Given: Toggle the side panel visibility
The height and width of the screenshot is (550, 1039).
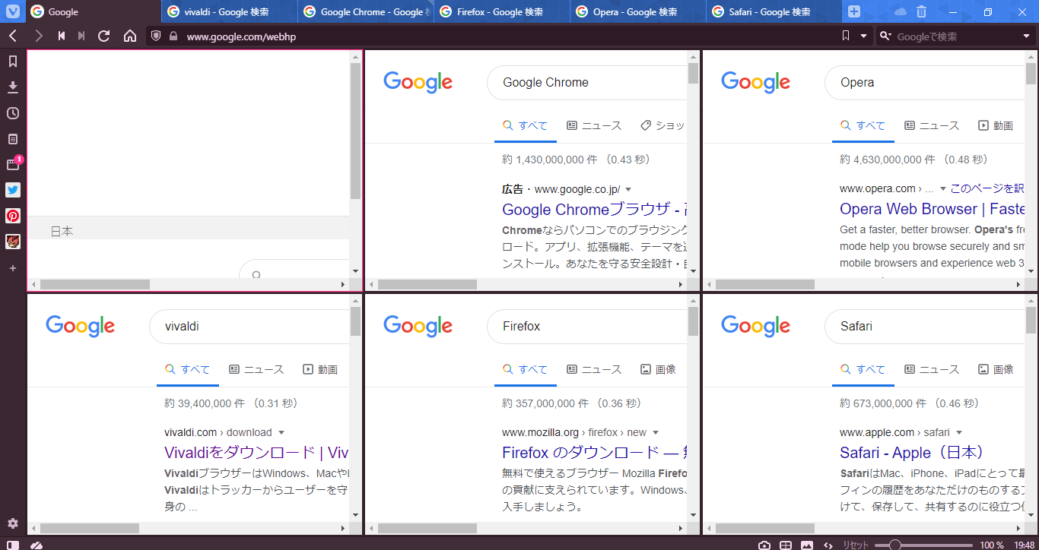Looking at the screenshot, I should pos(12,545).
